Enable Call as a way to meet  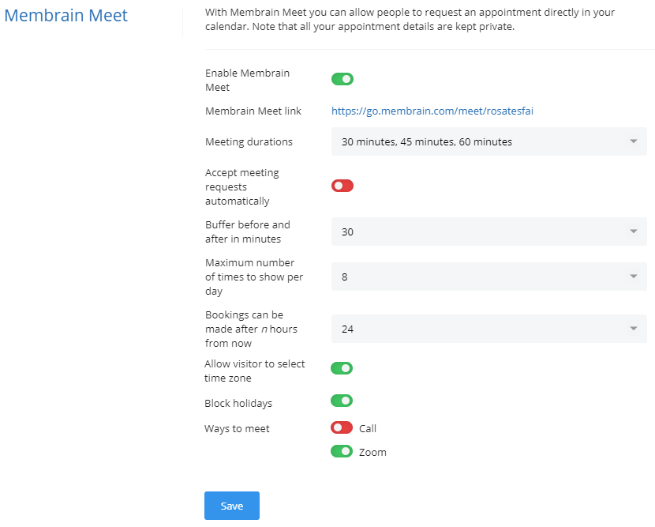[342, 427]
